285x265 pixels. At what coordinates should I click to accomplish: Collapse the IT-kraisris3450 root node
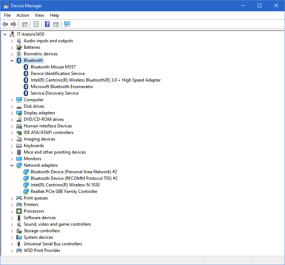[5, 34]
